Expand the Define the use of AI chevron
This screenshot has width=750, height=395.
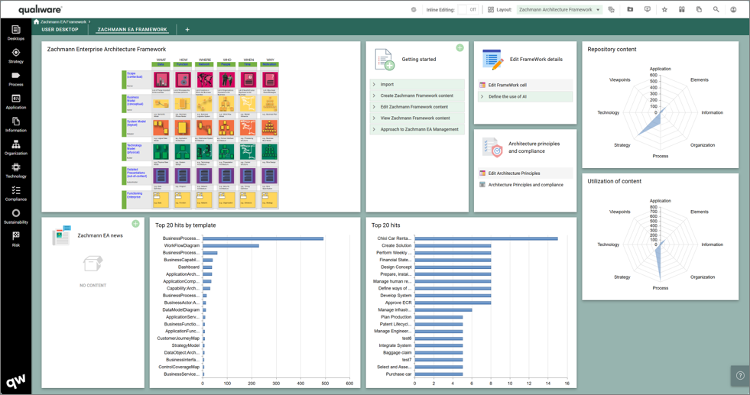pyautogui.click(x=482, y=96)
